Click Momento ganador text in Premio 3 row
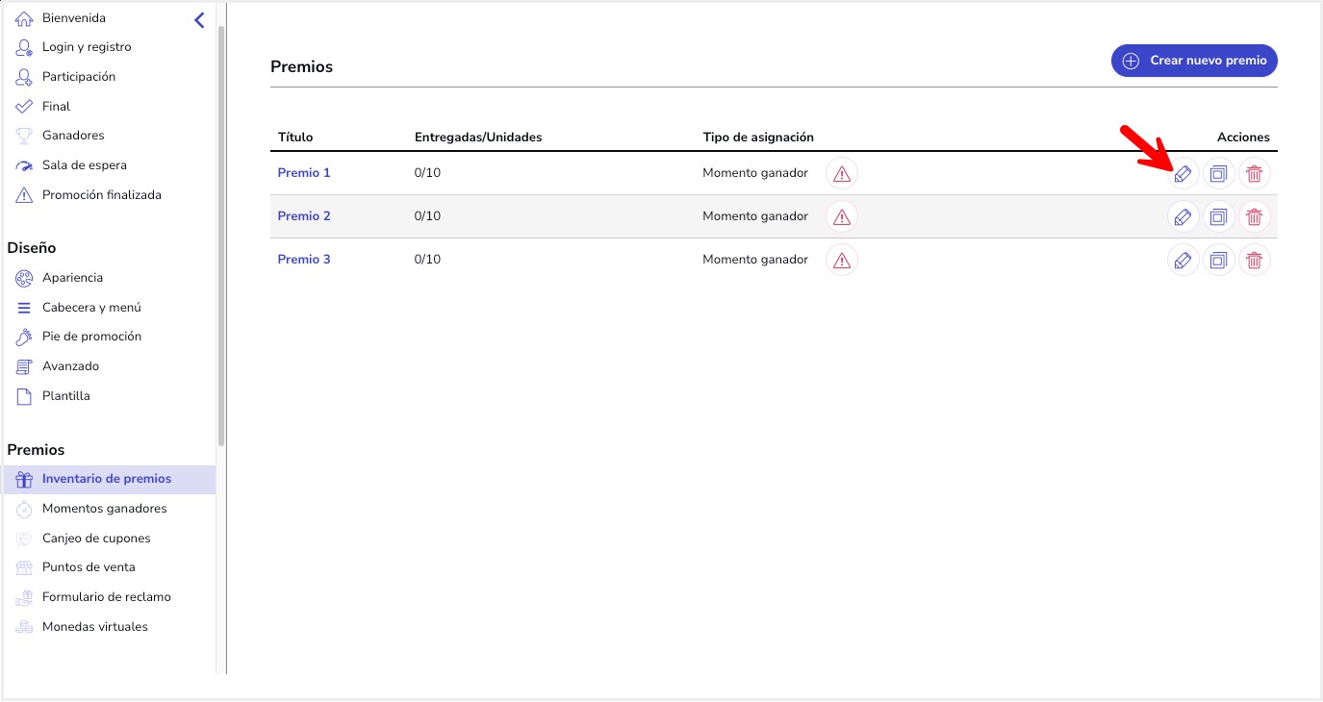1323x702 pixels. pyautogui.click(x=755, y=260)
